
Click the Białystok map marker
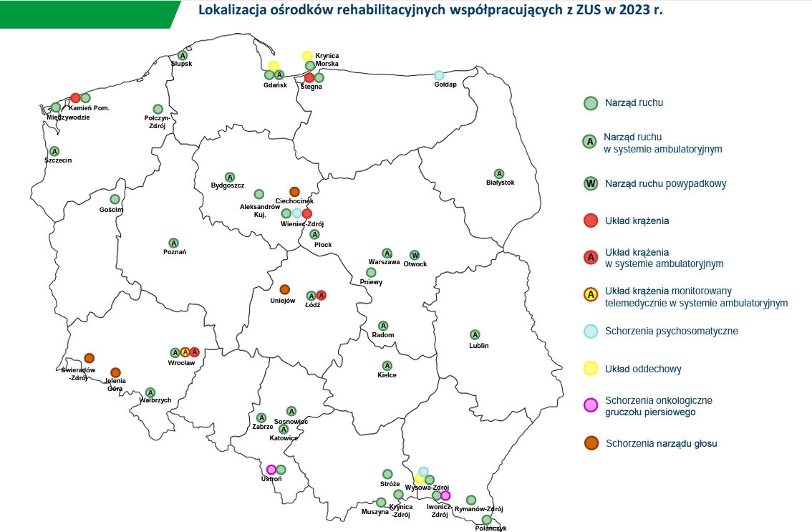499,174
